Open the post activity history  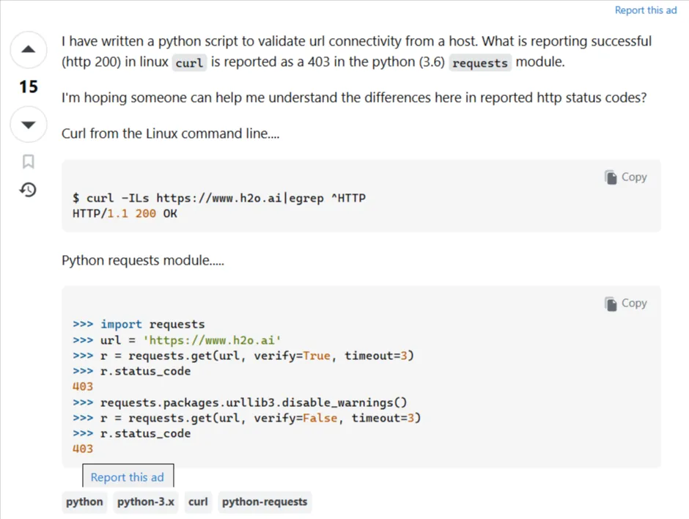click(x=28, y=190)
